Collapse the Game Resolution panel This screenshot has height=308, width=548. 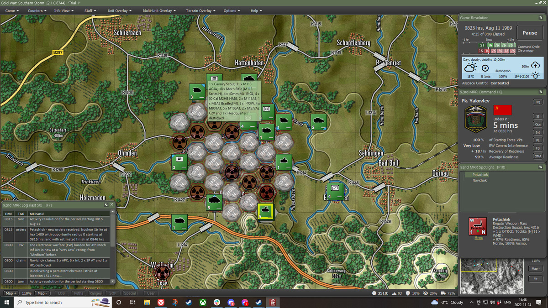541,18
